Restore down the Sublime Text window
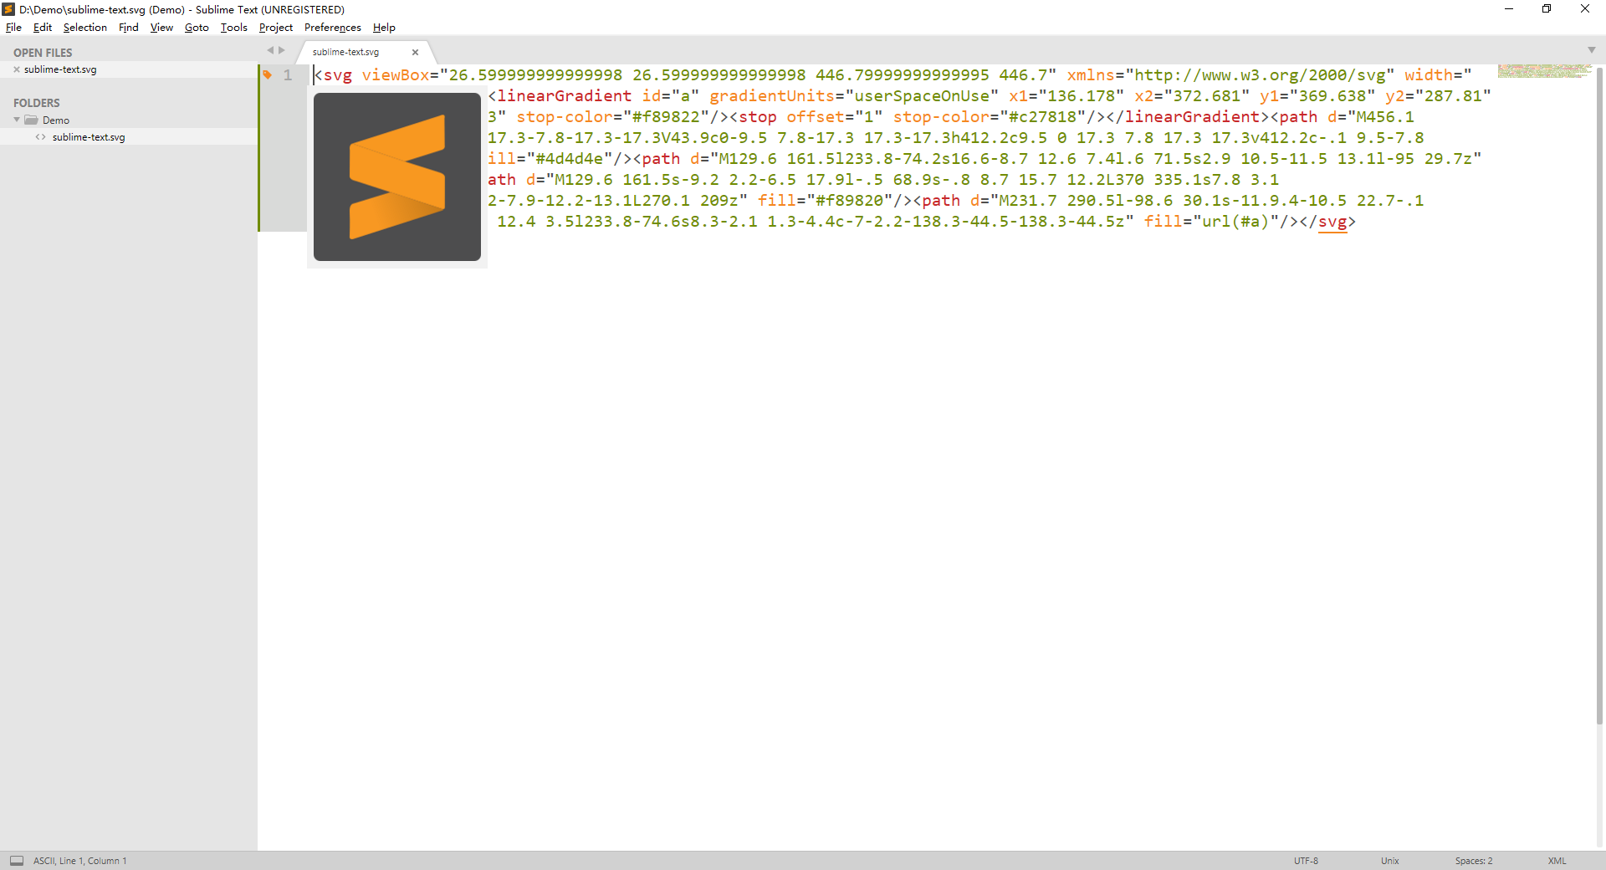Screen dimensions: 1606x870 [1547, 9]
